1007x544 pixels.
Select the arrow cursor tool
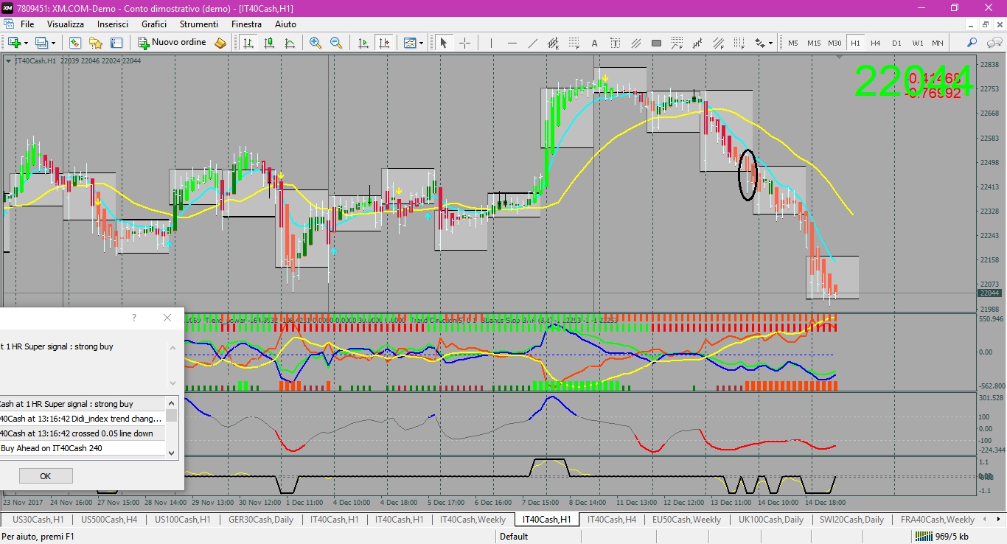pyautogui.click(x=444, y=43)
